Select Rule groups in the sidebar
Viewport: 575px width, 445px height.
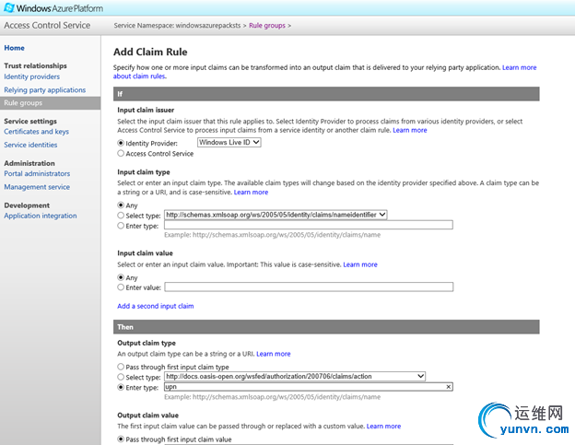(50, 103)
